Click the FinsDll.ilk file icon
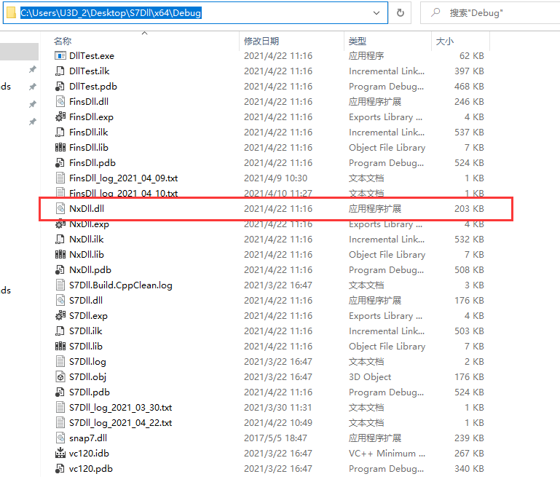This screenshot has height=482, width=560. point(60,132)
